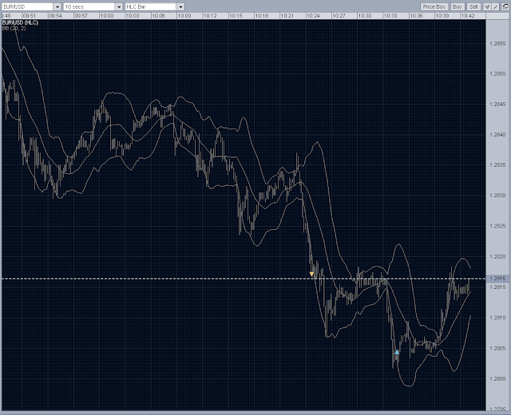Click the 1.2810 price axis label

(497, 318)
